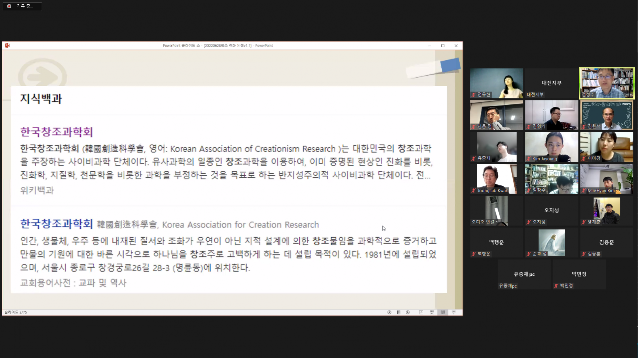Select 이미경's video thumbnail
The height and width of the screenshot is (358, 638).
click(607, 147)
